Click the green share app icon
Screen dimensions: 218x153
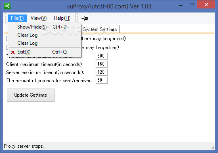(x=7, y=6)
